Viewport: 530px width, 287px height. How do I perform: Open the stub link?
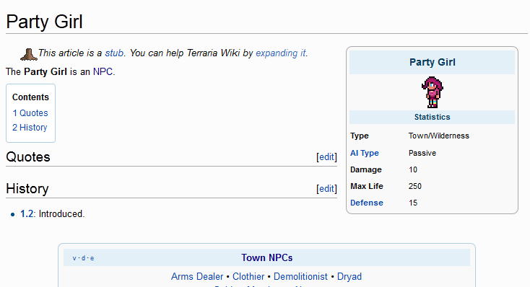point(114,53)
